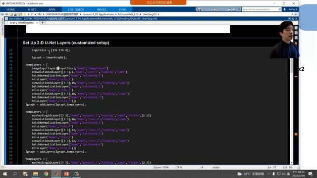The height and width of the screenshot is (178, 317).
Task: Click the Zoom: 100% status entry
Action: 161,168
